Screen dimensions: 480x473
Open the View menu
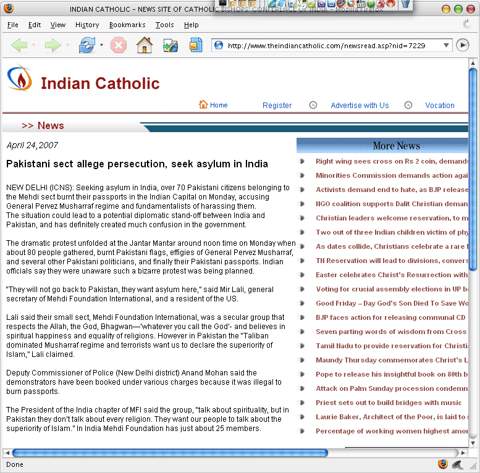[58, 25]
